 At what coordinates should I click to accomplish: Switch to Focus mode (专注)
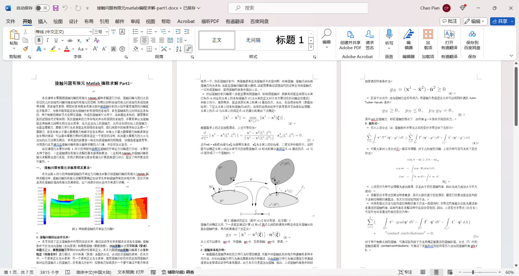tap(405, 272)
